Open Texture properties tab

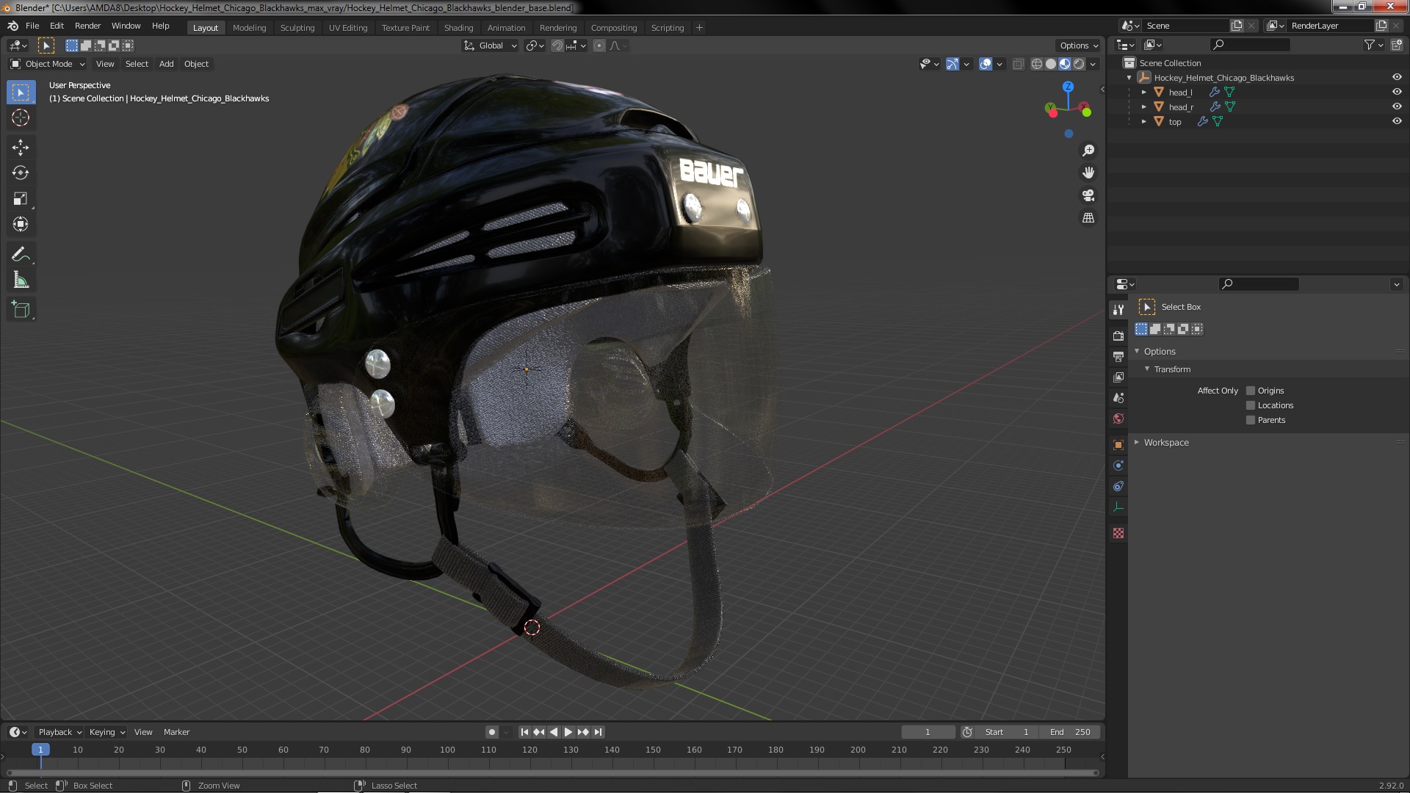click(1118, 533)
